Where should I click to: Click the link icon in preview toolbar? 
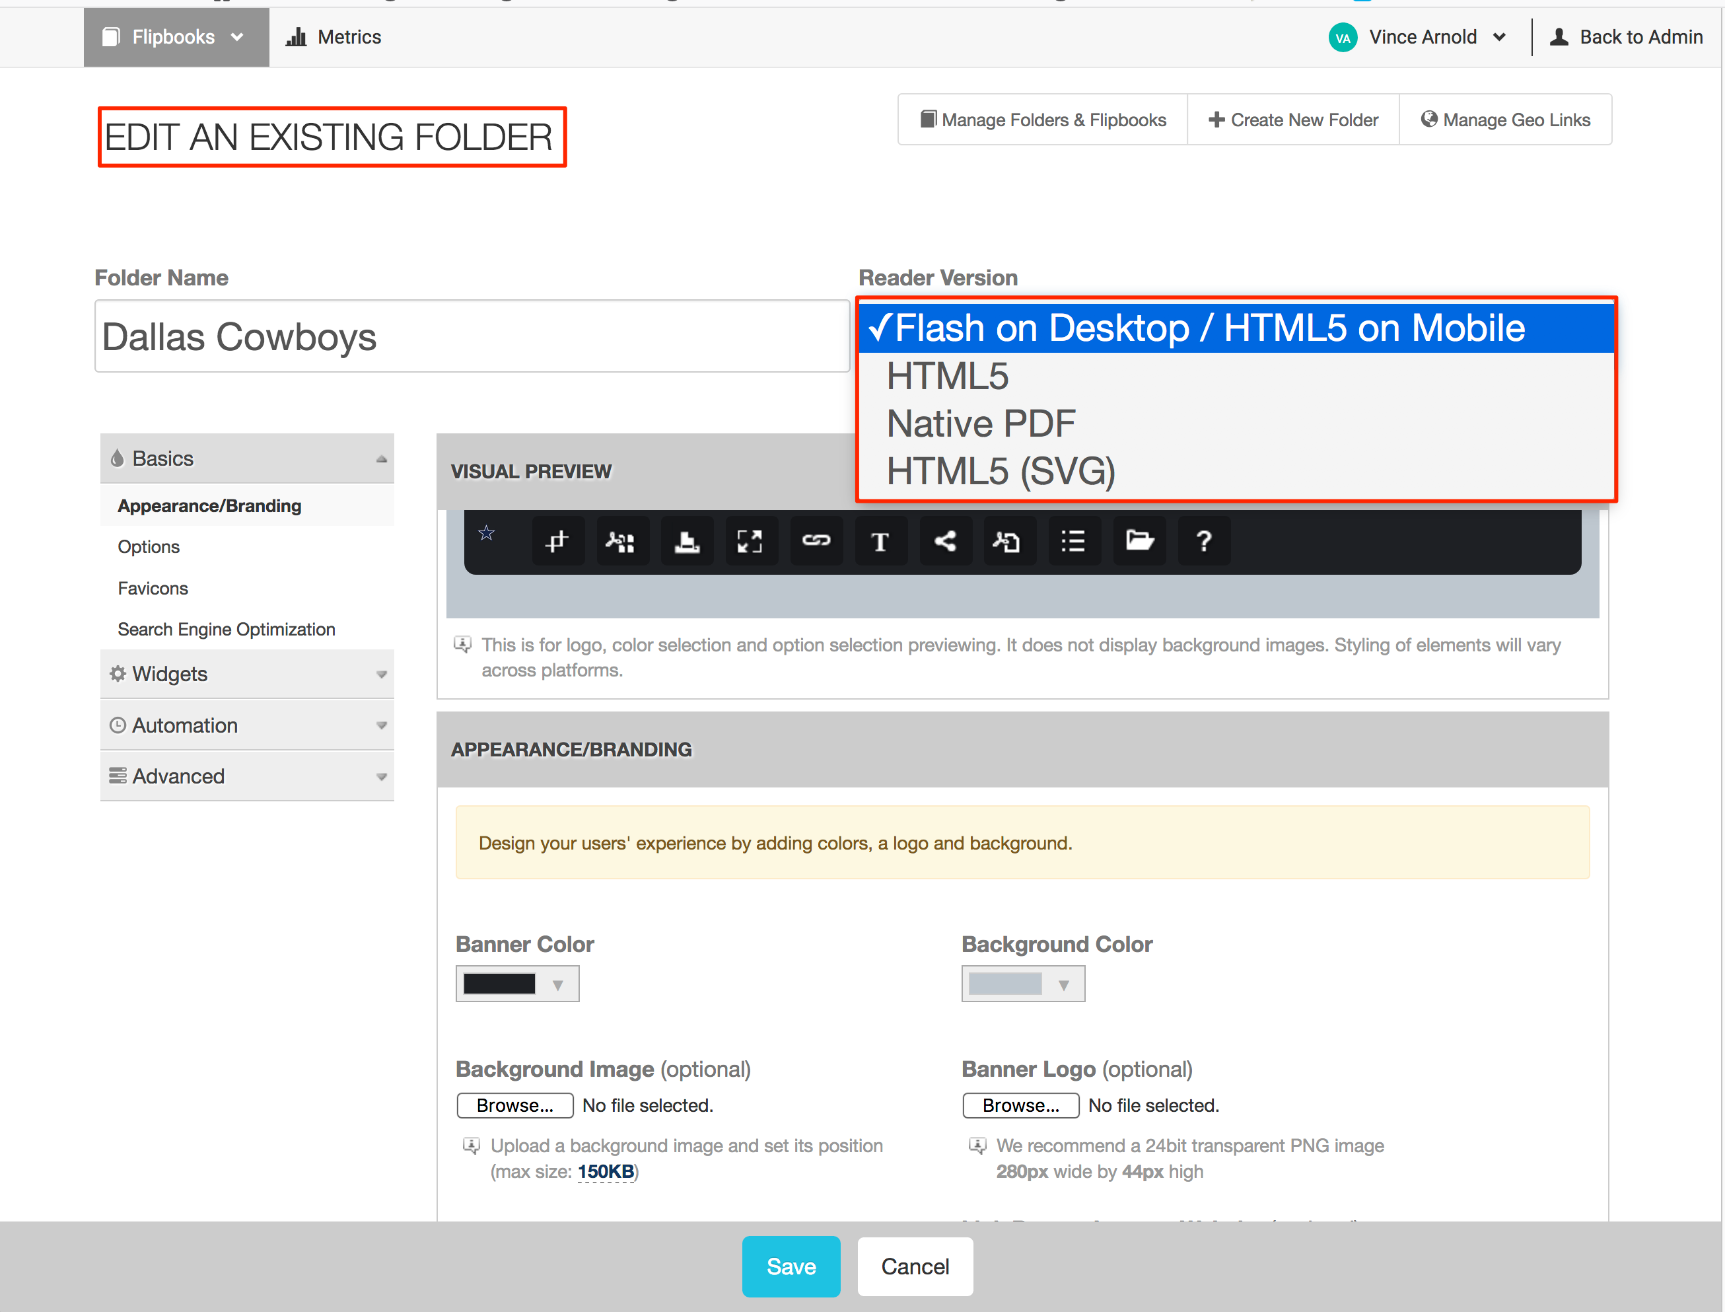816,540
